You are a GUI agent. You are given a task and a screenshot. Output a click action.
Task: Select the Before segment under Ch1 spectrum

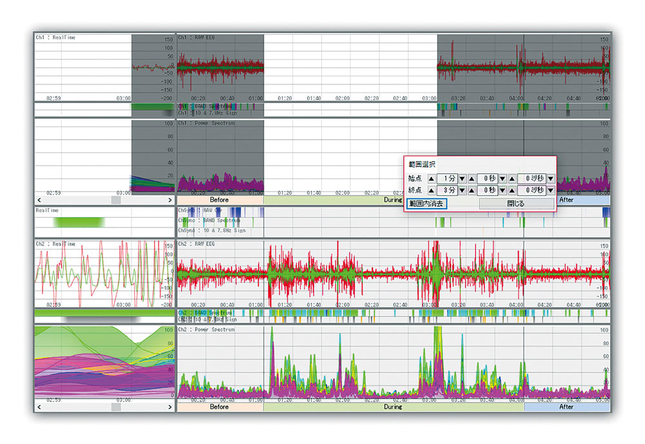219,200
